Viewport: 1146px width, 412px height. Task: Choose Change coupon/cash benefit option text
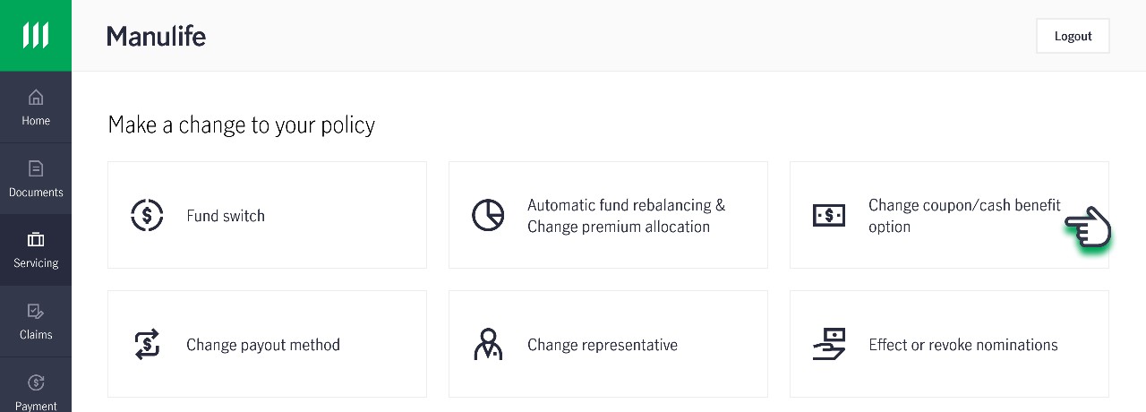(x=964, y=216)
